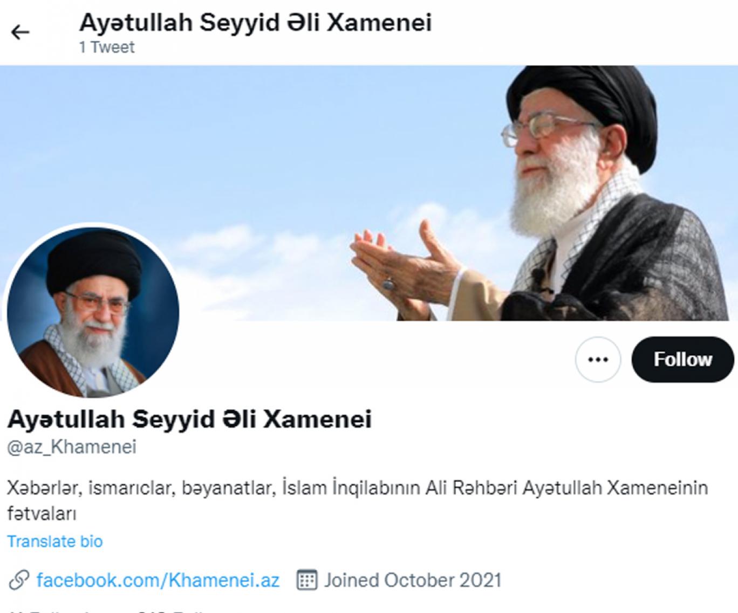Click the 'Joined October 2021' text
738x613 pixels.
413,580
